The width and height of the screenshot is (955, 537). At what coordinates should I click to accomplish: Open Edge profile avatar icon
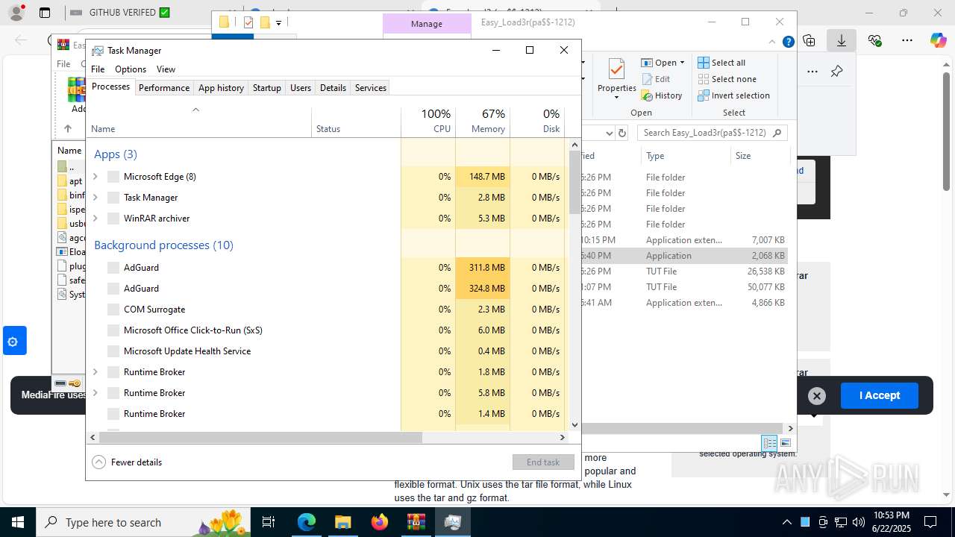tap(16, 13)
